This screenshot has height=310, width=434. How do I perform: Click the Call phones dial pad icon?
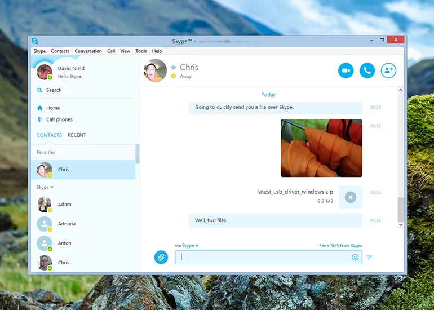coord(40,119)
